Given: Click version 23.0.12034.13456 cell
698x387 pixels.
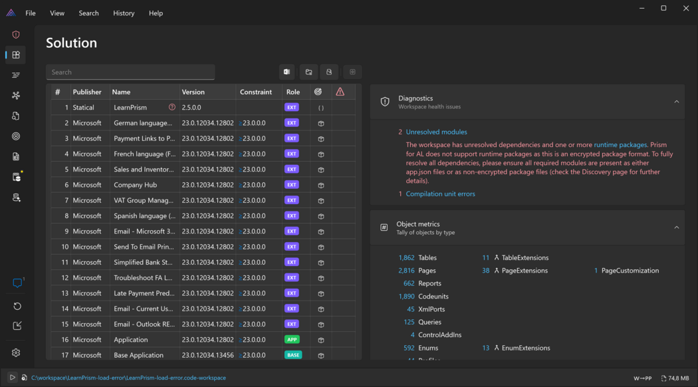Looking at the screenshot, I should tap(207, 355).
